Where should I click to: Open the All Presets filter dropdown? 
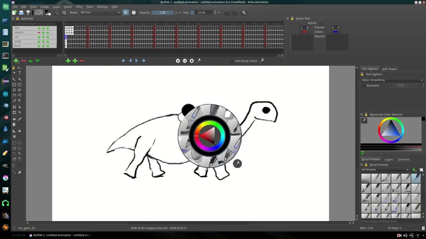[x=385, y=170]
